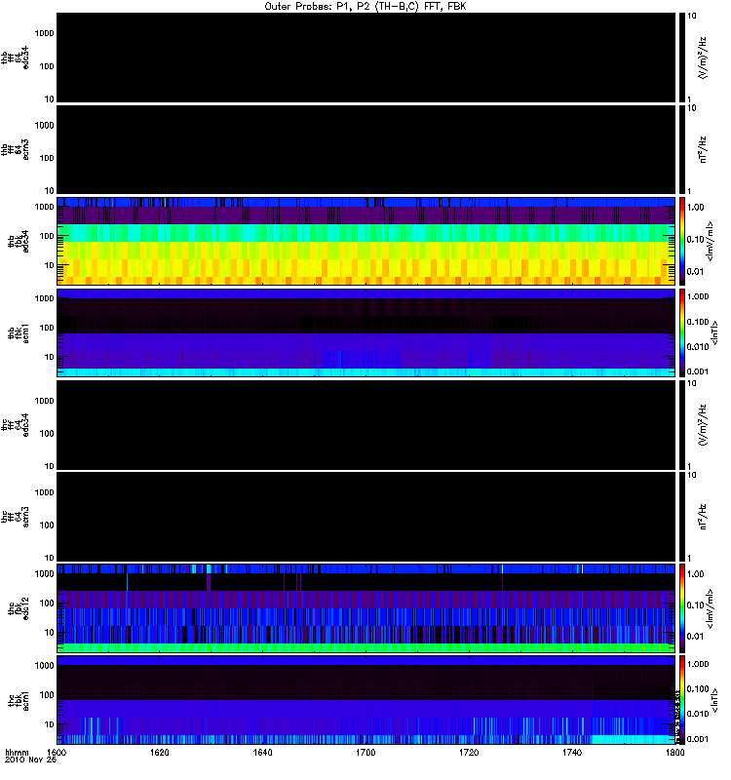Viewport: 731px width, 780px height.
Task: Click the '<|nT|>' unit label of thb fbk scm1
Action: click(714, 332)
